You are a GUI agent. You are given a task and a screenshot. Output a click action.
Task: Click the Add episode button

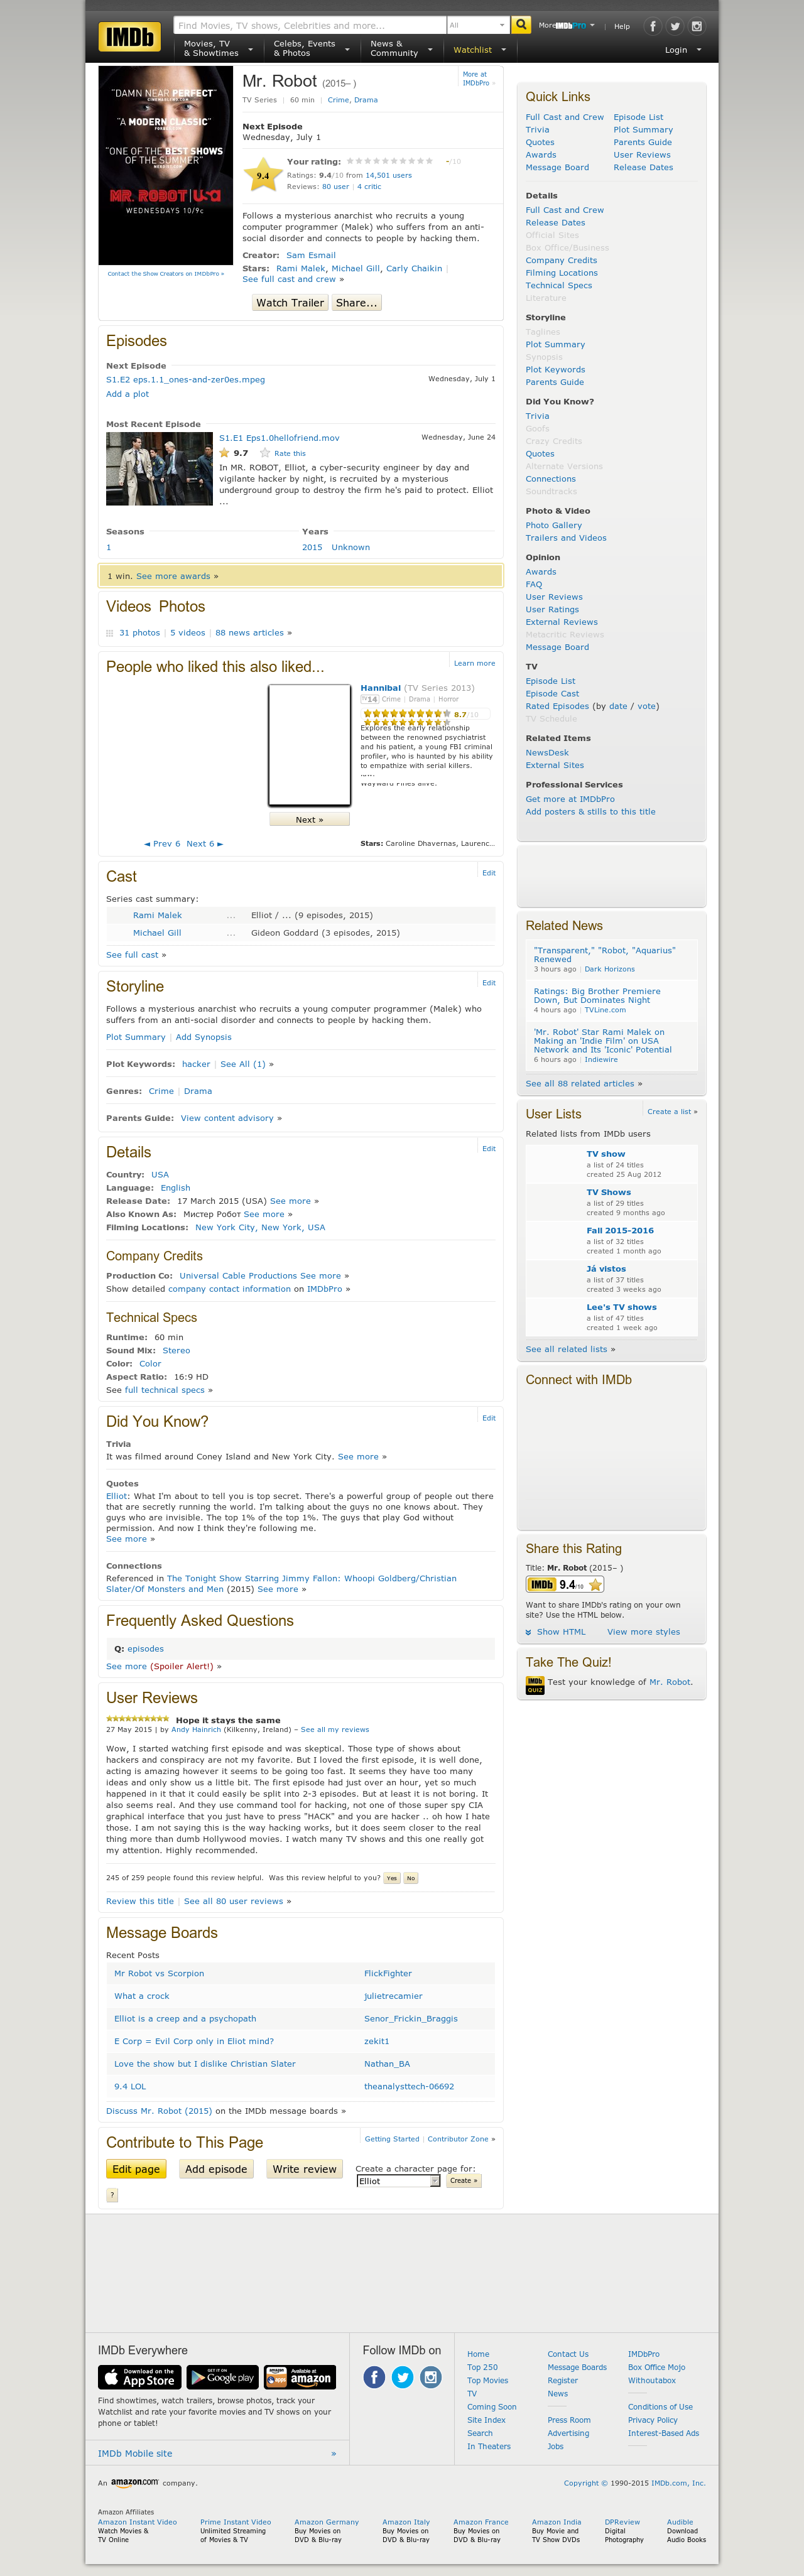pyautogui.click(x=216, y=2169)
